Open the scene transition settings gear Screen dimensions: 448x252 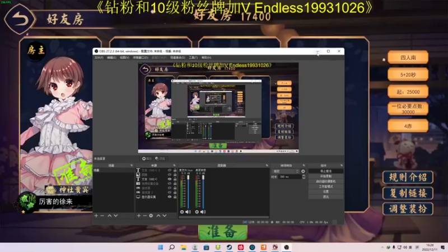[x=303, y=171]
